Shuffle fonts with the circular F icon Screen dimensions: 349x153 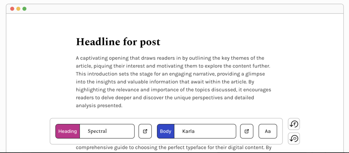pos(294,124)
